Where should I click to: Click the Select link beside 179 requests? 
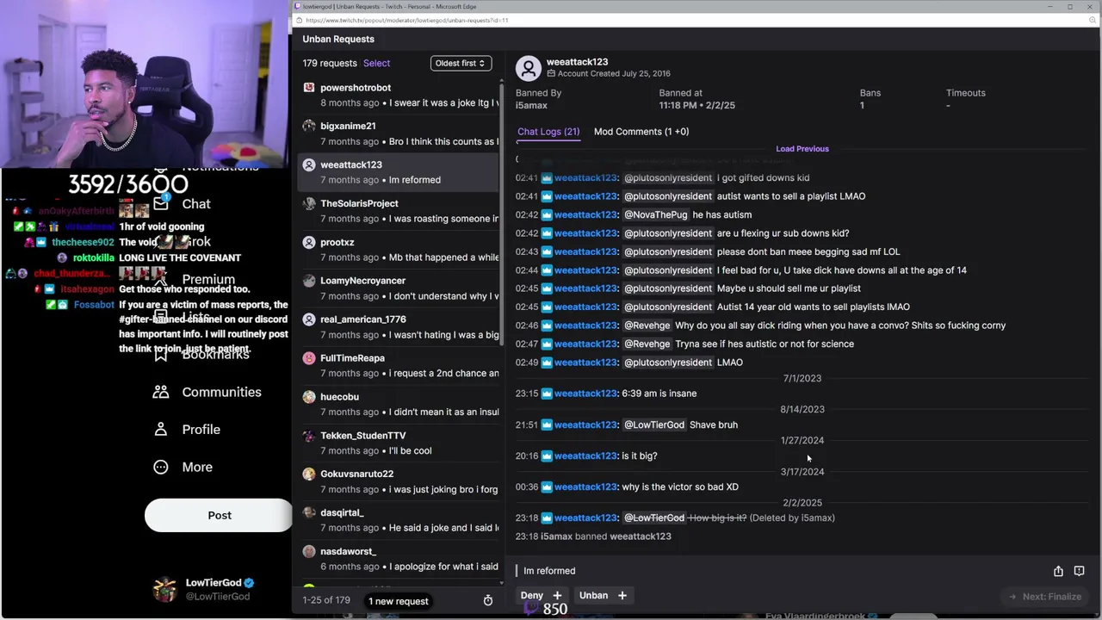click(x=376, y=63)
